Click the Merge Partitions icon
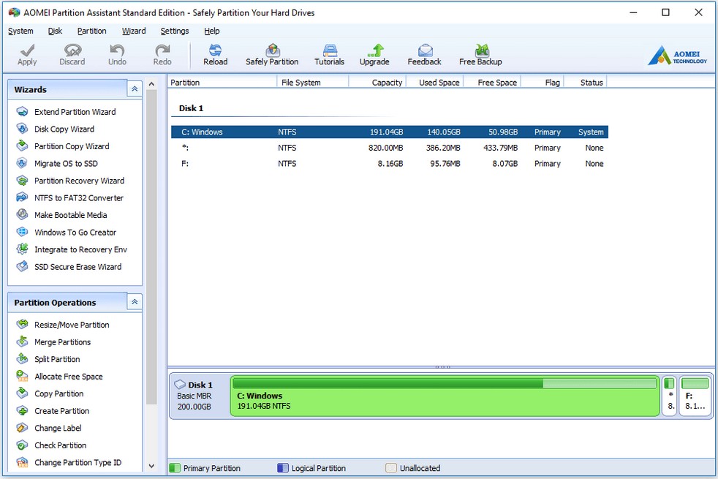 point(22,342)
